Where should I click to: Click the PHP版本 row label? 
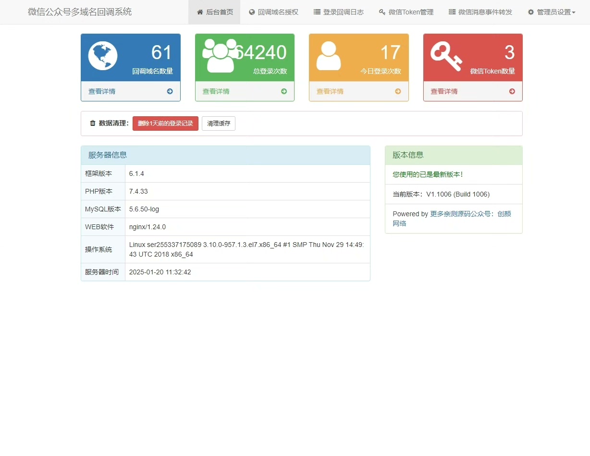click(x=98, y=191)
